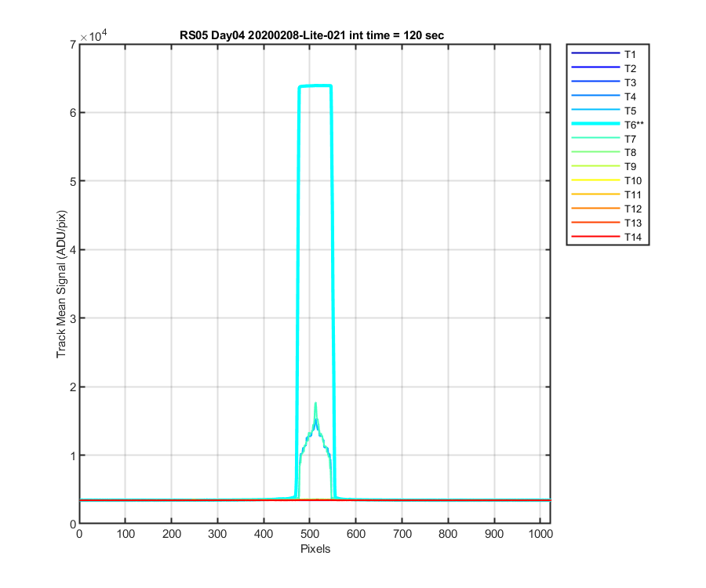Click the T9 legend label
This screenshot has height=588, width=706.
click(x=630, y=166)
